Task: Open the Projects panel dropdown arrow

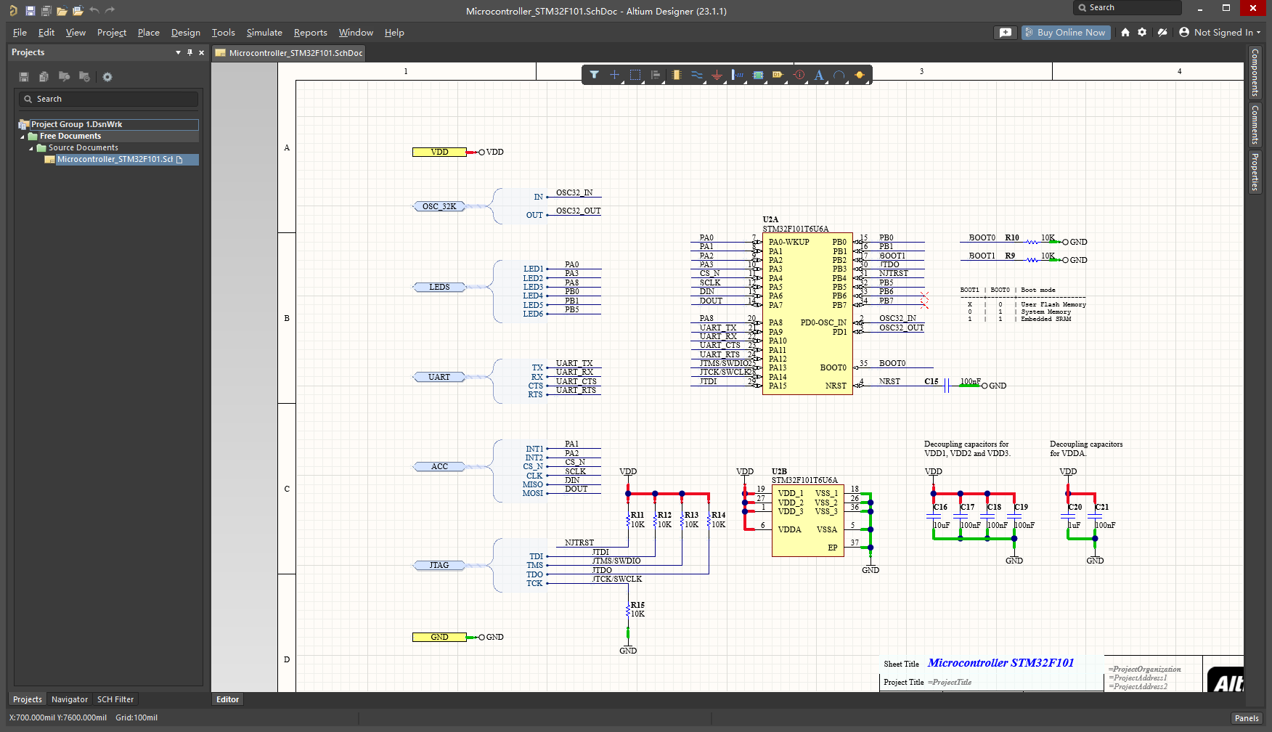Action: 178,52
